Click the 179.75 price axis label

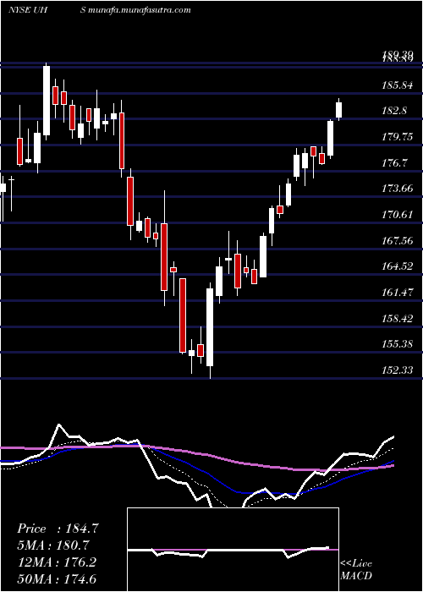click(398, 137)
